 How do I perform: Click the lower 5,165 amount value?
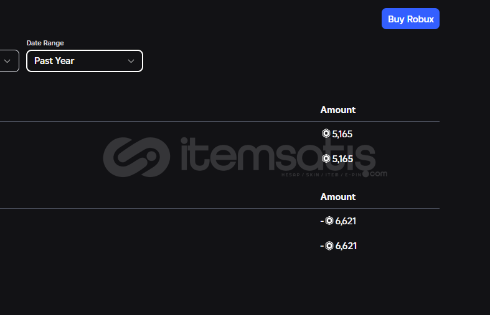pyautogui.click(x=342, y=159)
